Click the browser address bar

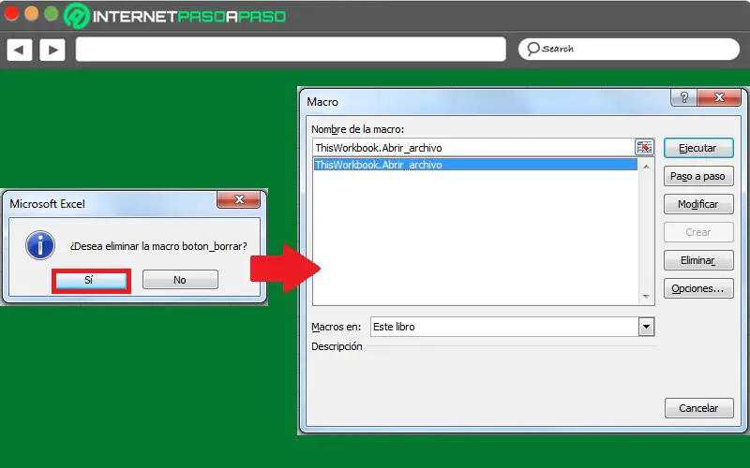point(291,50)
